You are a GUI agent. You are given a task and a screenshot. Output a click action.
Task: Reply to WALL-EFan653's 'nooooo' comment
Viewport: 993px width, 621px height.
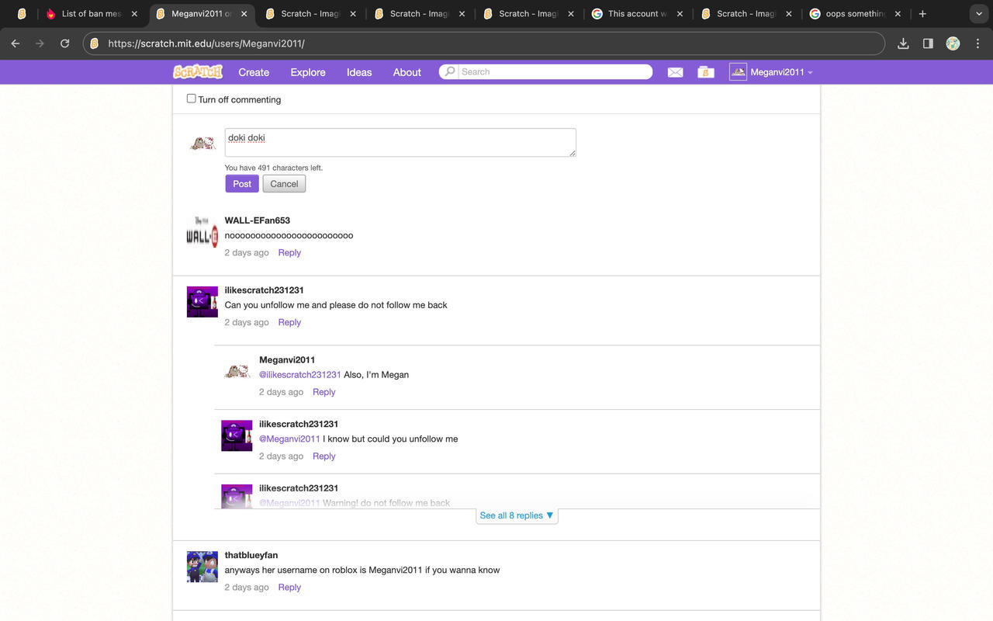coord(289,252)
